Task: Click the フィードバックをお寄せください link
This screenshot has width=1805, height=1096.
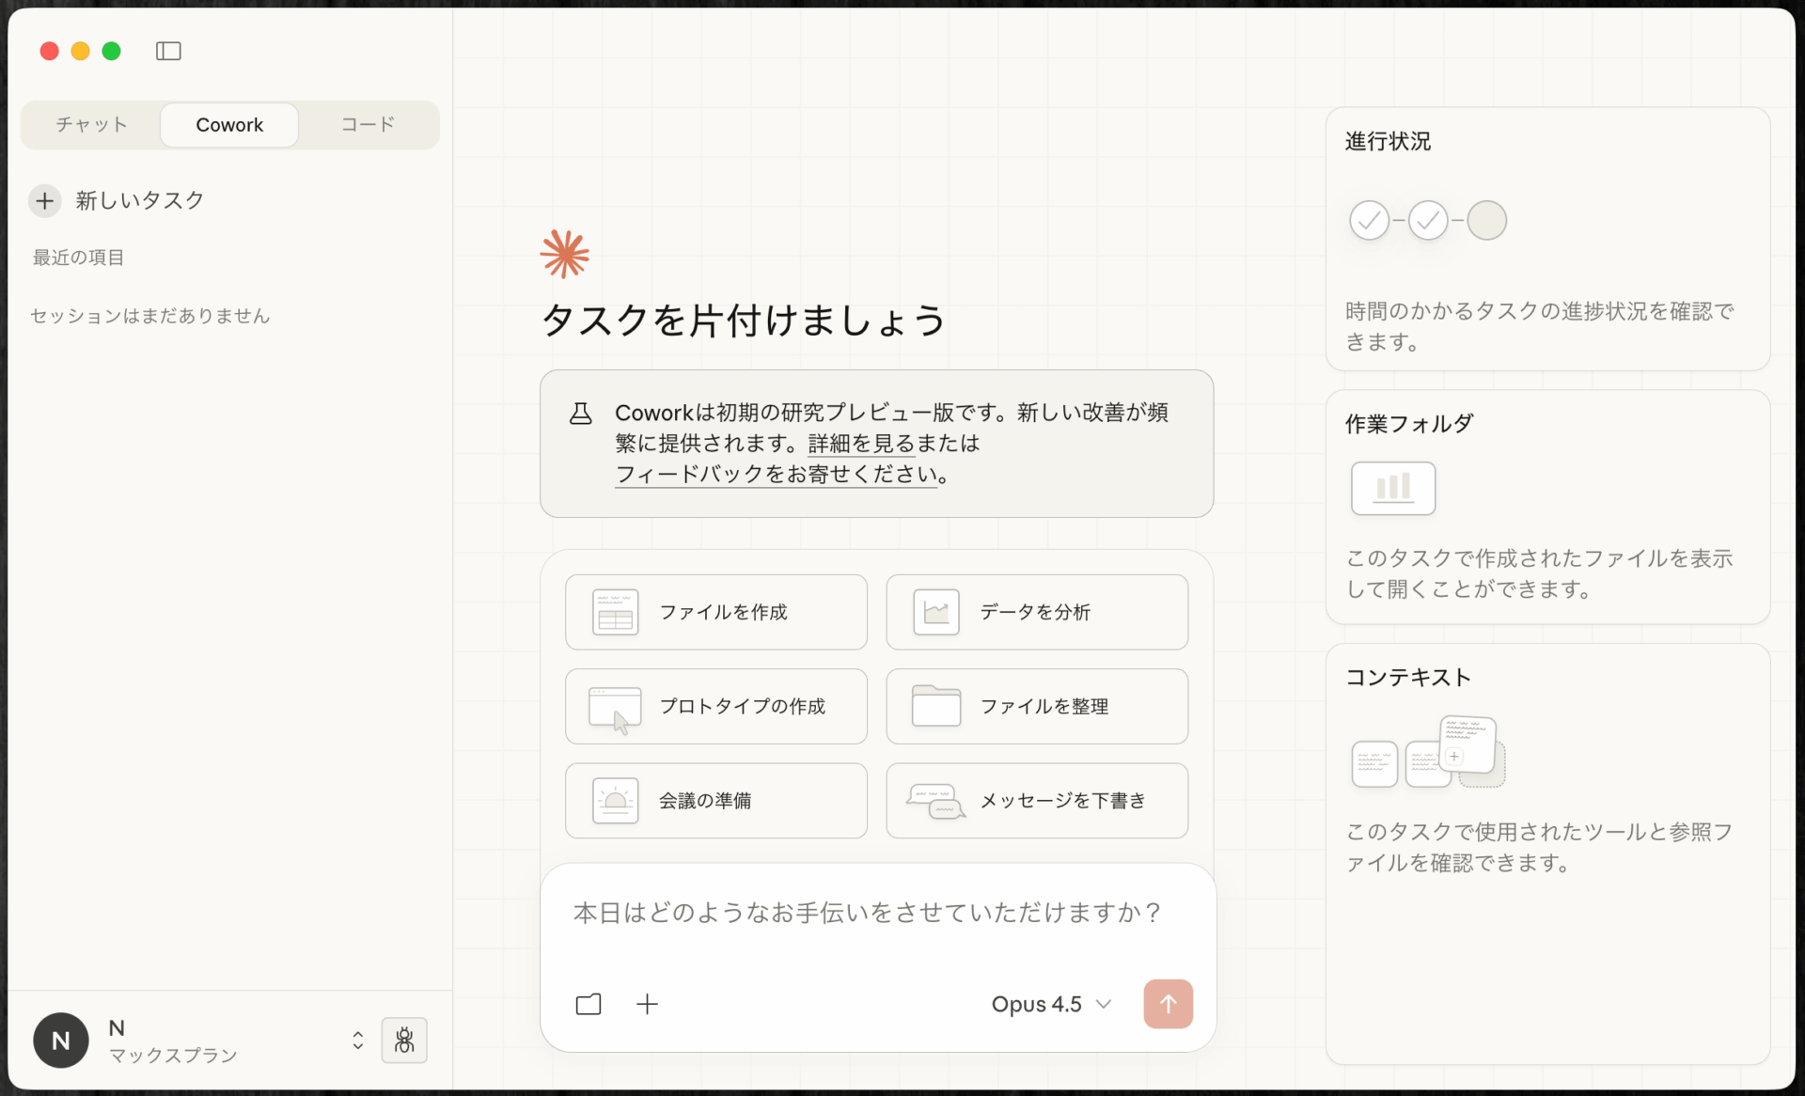Action: pyautogui.click(x=776, y=475)
